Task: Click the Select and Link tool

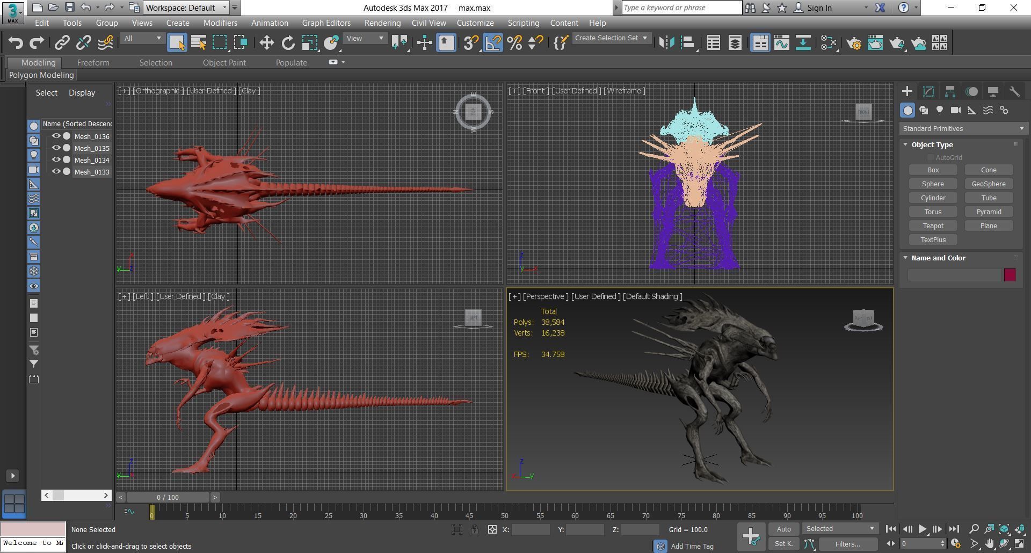Action: coord(62,43)
